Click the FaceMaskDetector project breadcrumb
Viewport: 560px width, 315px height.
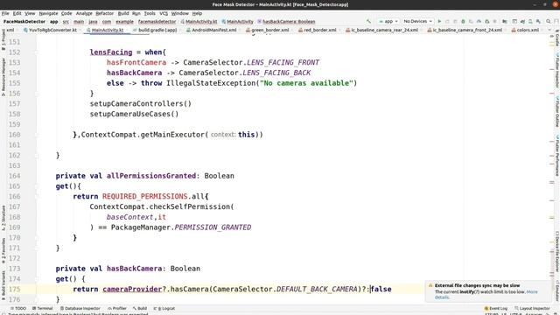pos(24,21)
